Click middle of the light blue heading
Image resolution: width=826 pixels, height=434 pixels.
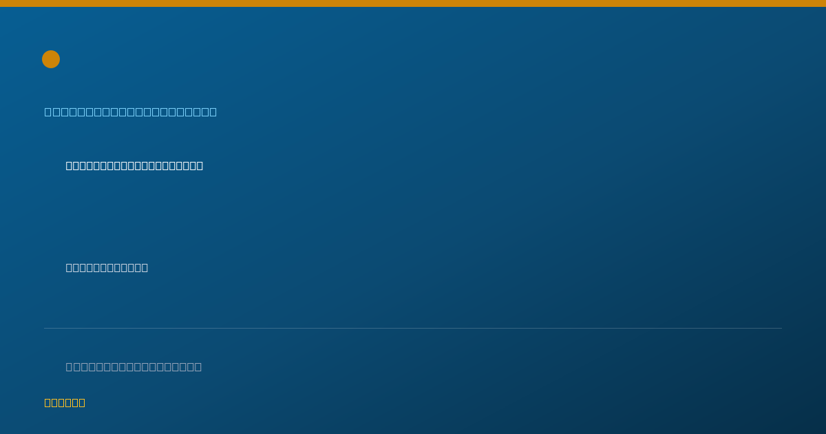coord(131,112)
